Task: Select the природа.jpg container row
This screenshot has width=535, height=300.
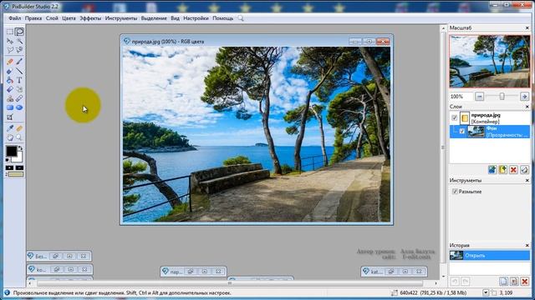Action: pos(490,118)
